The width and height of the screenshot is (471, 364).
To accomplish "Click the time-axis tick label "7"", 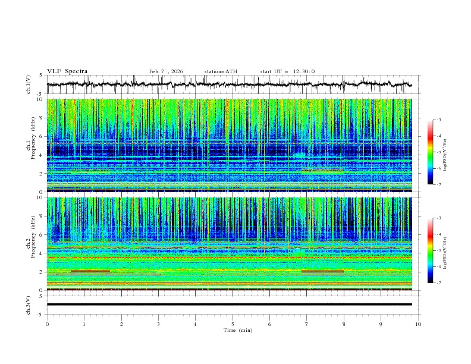I will (x=307, y=324).
